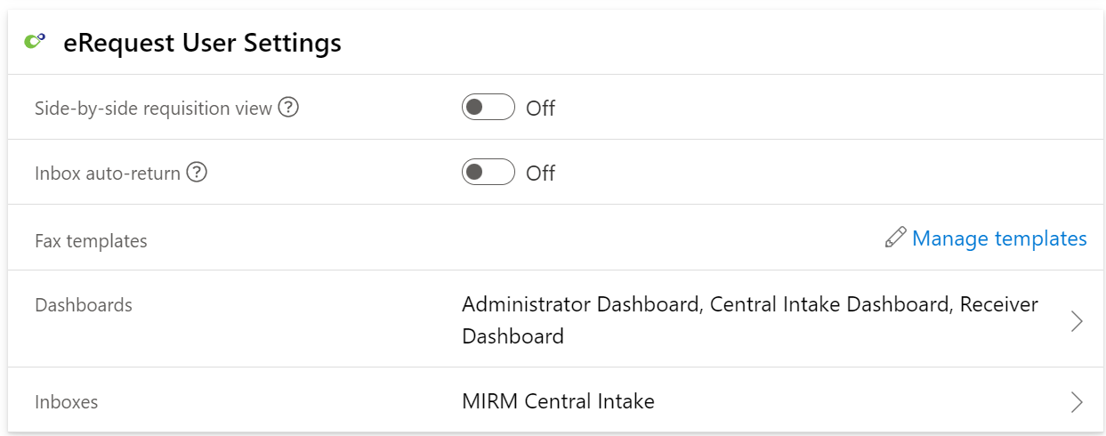Turn on the Inbox auto-return switch
The image size is (1106, 436).
(x=488, y=173)
